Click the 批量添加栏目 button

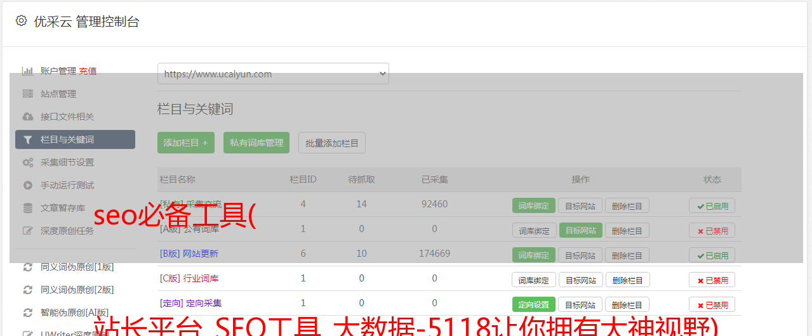coord(332,143)
